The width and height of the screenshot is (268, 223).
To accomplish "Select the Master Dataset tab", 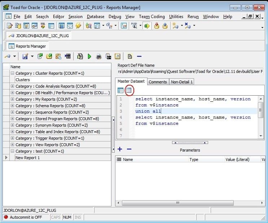I will pos(131,82).
